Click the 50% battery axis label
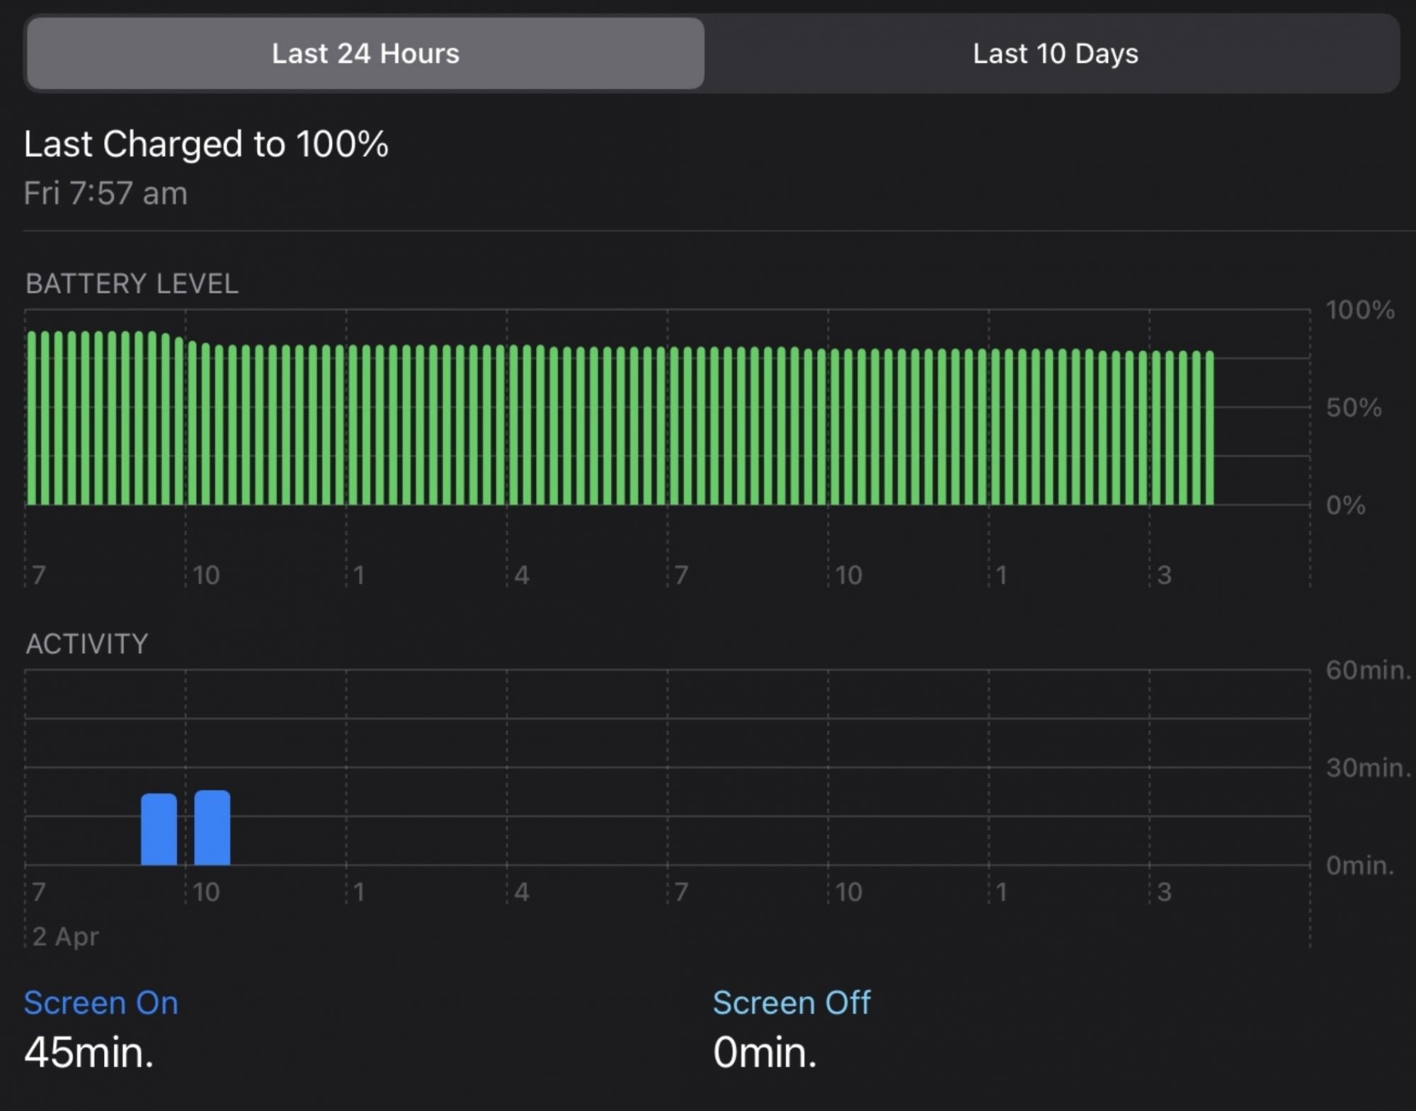The width and height of the screenshot is (1416, 1111). click(1353, 408)
